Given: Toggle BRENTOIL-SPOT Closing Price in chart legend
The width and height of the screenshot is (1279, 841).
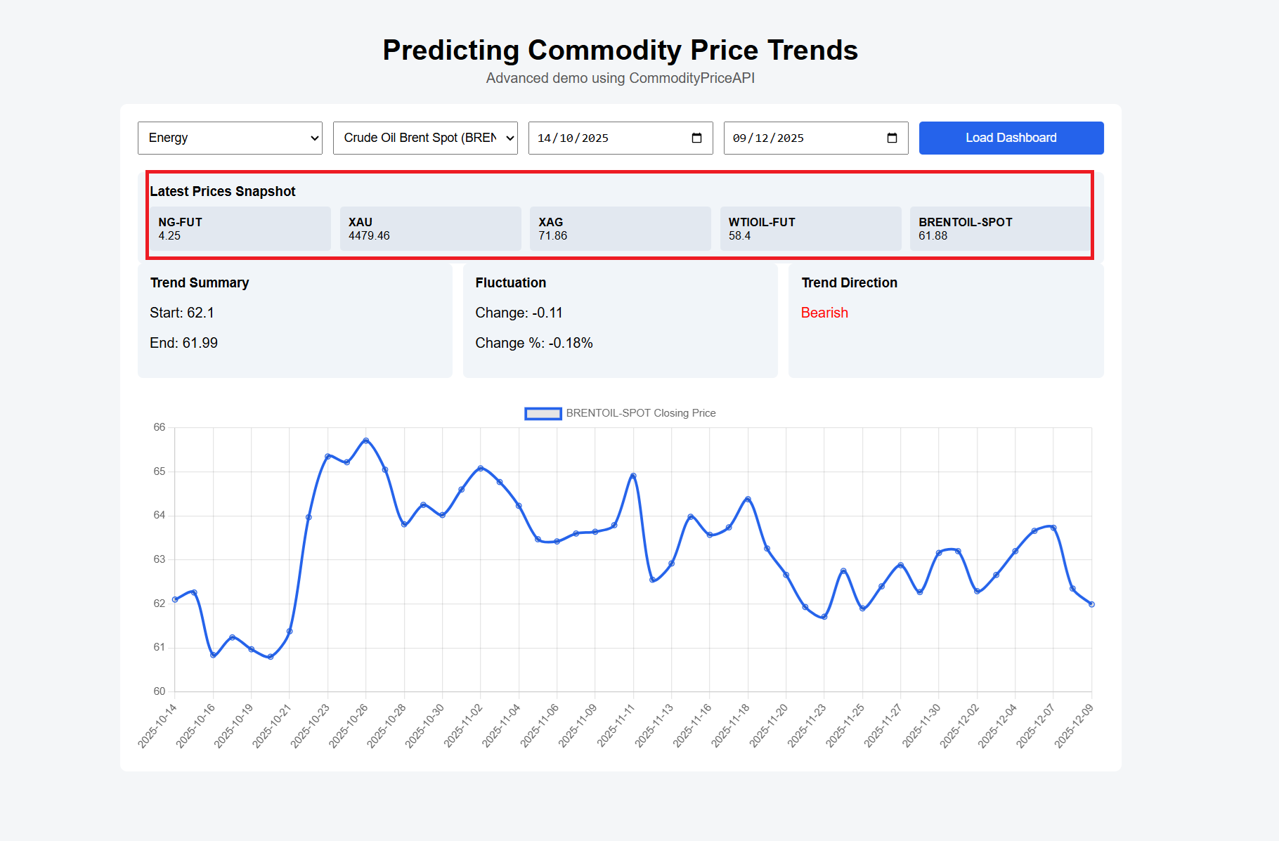Looking at the screenshot, I should pyautogui.click(x=640, y=413).
